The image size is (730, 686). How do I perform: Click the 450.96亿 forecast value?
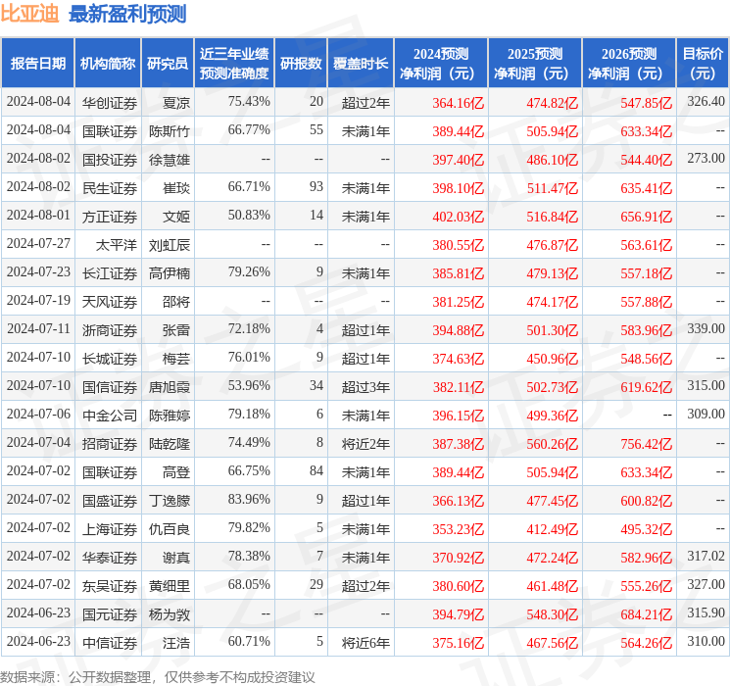click(x=553, y=358)
